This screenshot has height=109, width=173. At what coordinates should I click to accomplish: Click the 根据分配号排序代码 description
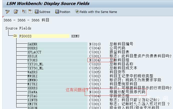[x=127, y=92]
